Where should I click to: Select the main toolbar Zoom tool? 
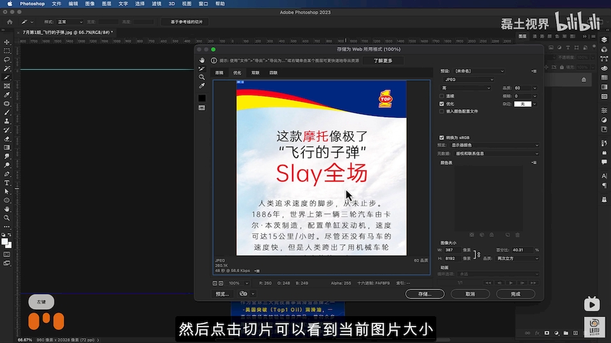click(7, 218)
